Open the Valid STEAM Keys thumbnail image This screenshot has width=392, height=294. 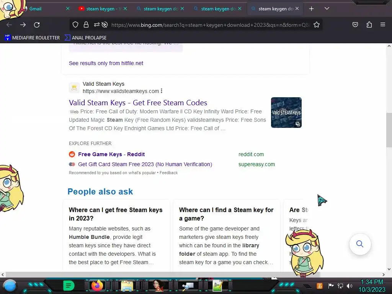click(x=286, y=113)
